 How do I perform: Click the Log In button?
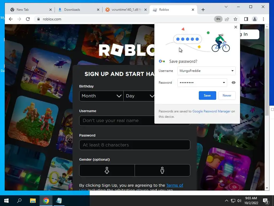click(249, 34)
